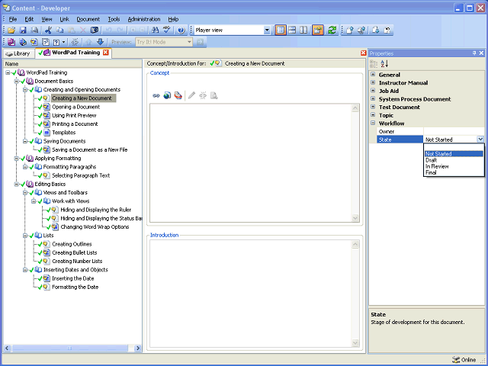Open the Administration menu

point(144,19)
